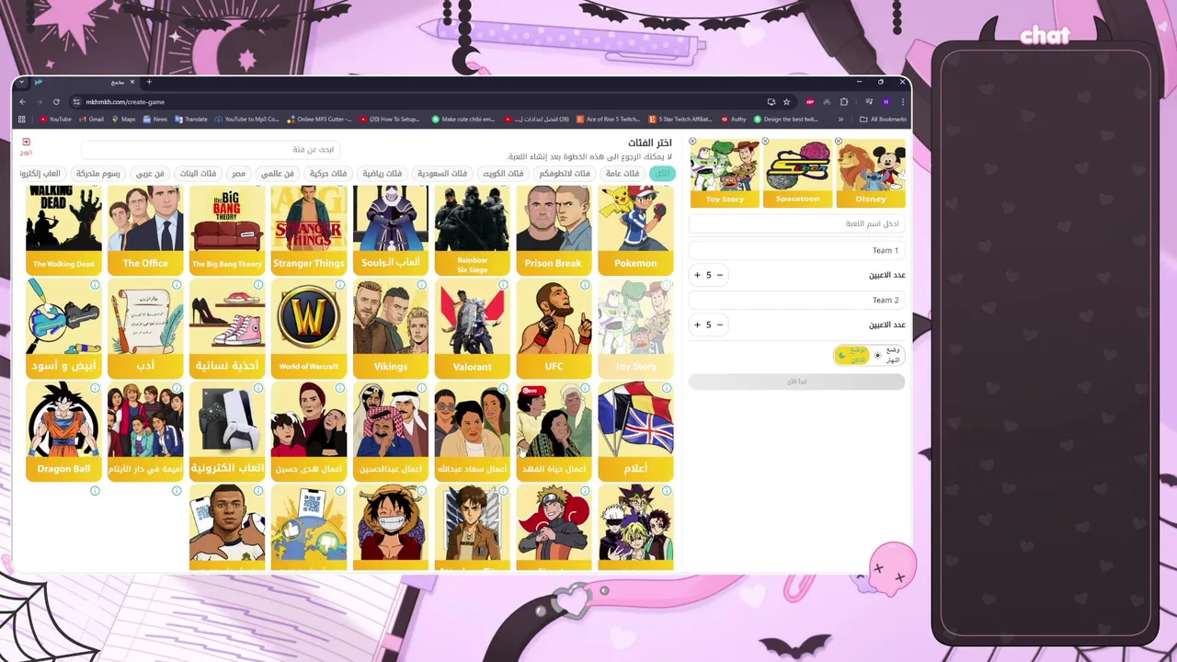Select the The Walking Dead category card
Viewport: 1177px width, 662px height.
[x=63, y=231]
